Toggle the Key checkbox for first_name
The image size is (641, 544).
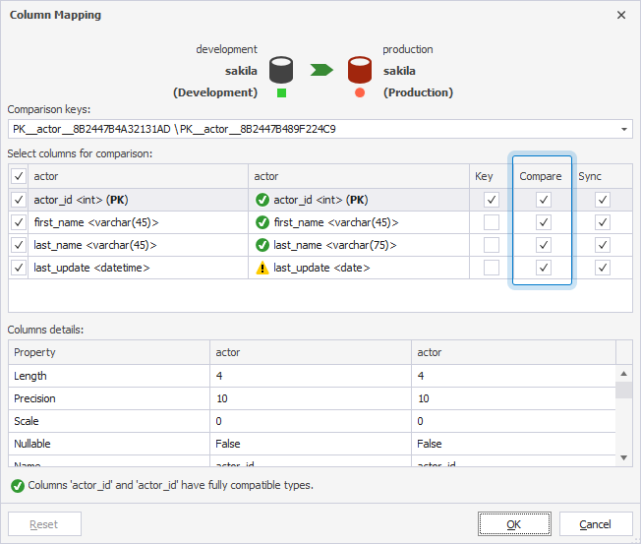pyautogui.click(x=492, y=222)
